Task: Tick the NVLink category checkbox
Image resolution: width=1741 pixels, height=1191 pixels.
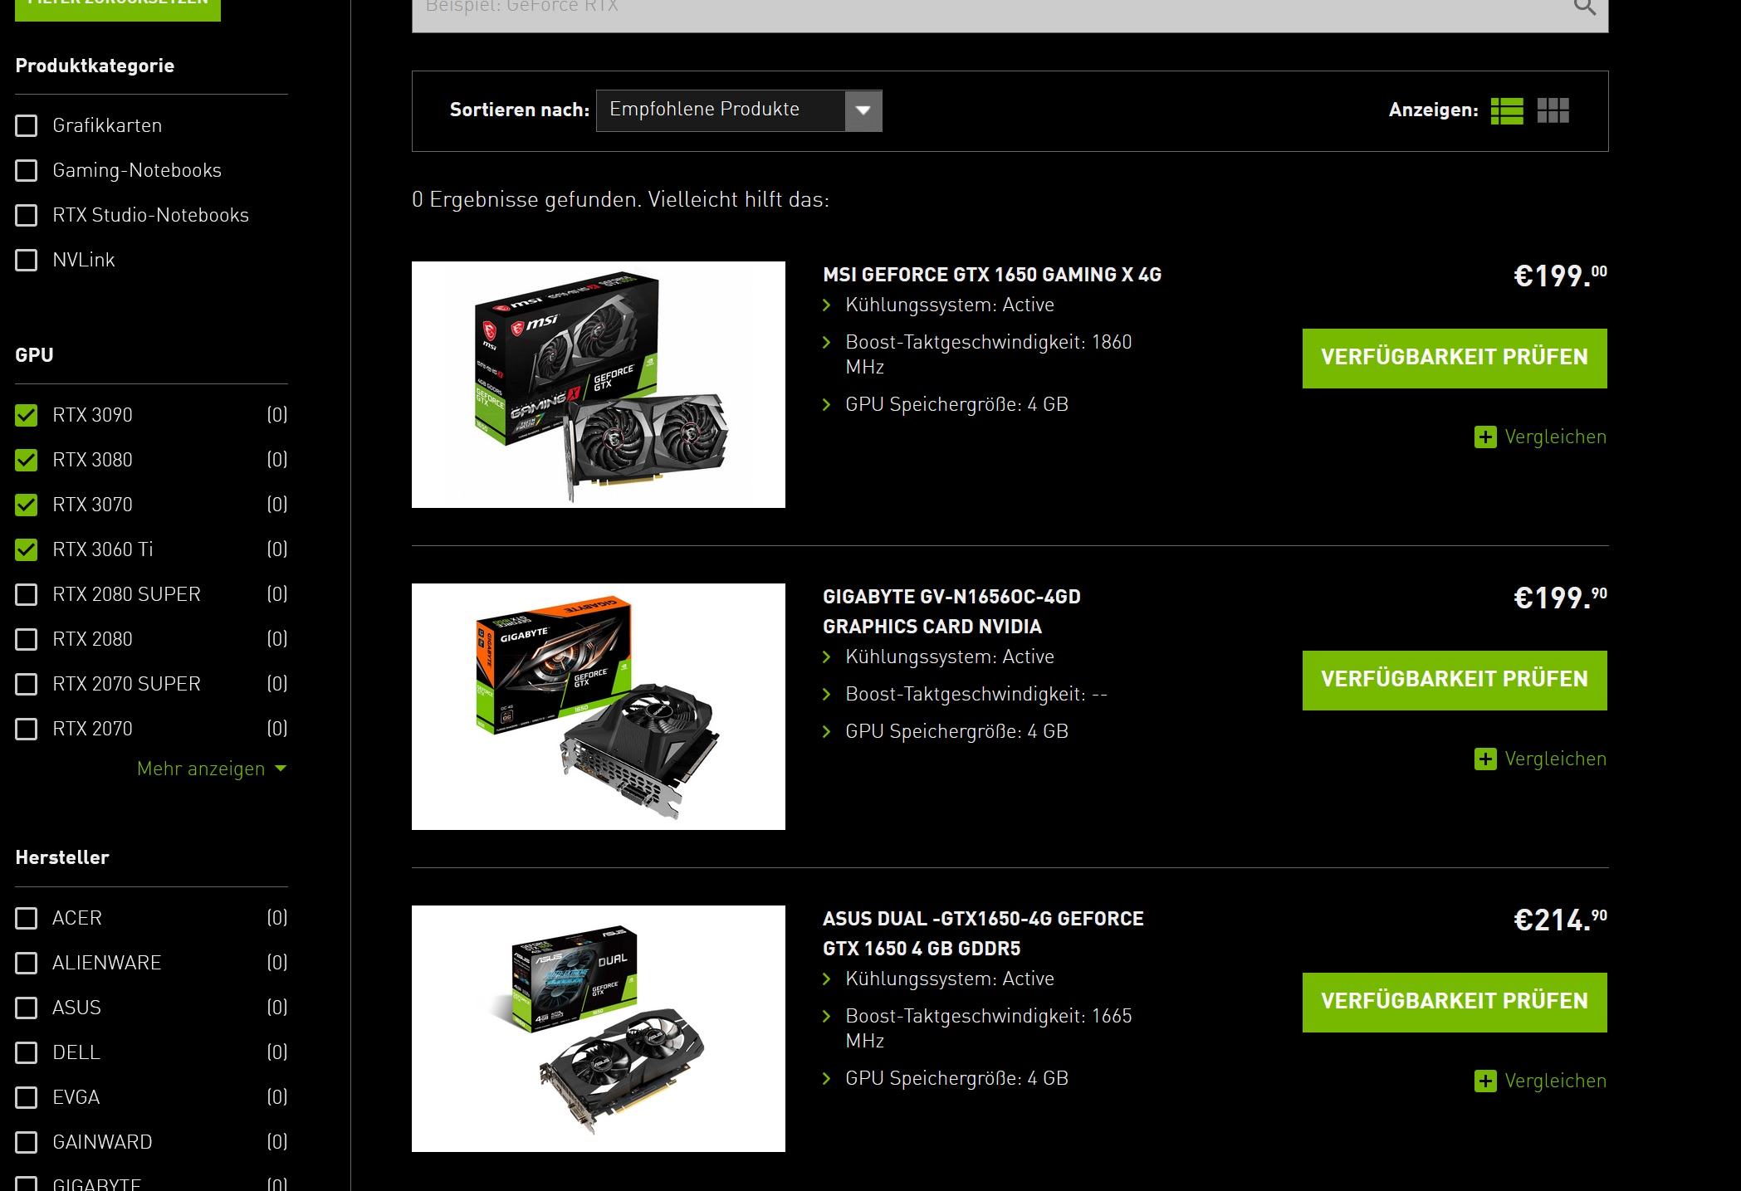Action: 27,261
